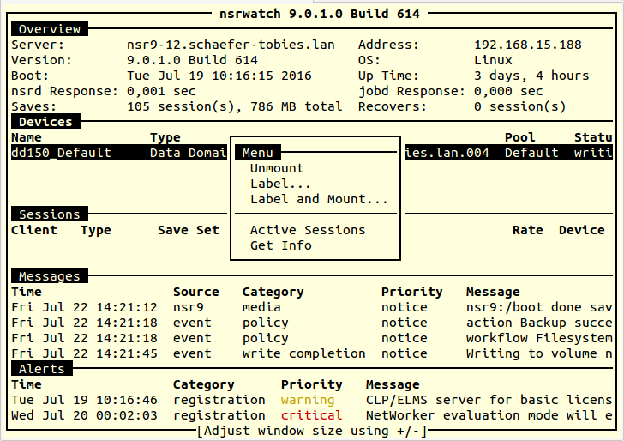The height and width of the screenshot is (441, 624).
Task: Select message row Fri Jul 22 14:21:12
Action: click(x=312, y=307)
